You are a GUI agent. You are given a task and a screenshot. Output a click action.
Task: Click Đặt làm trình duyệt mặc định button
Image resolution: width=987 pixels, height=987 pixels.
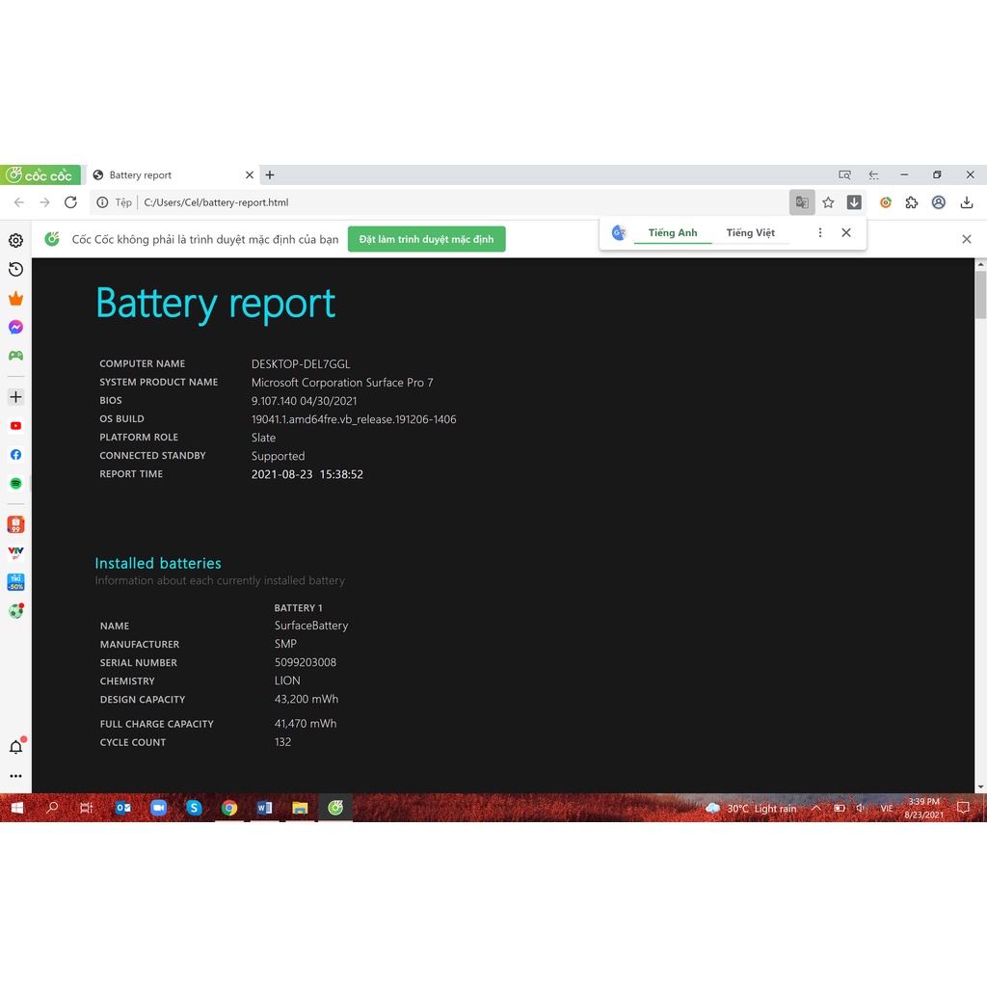[x=426, y=239]
